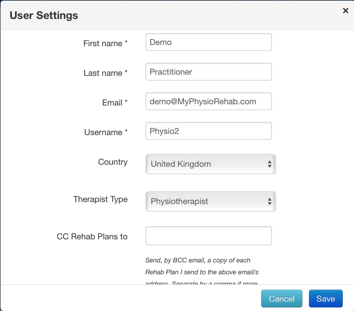Focus the Email input field
Image resolution: width=354 pixels, height=311 pixels.
(209, 101)
